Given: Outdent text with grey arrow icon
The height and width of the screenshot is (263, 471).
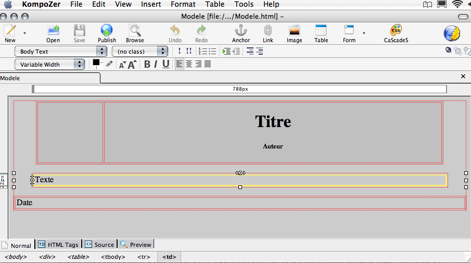Looking at the screenshot, I should (236, 52).
